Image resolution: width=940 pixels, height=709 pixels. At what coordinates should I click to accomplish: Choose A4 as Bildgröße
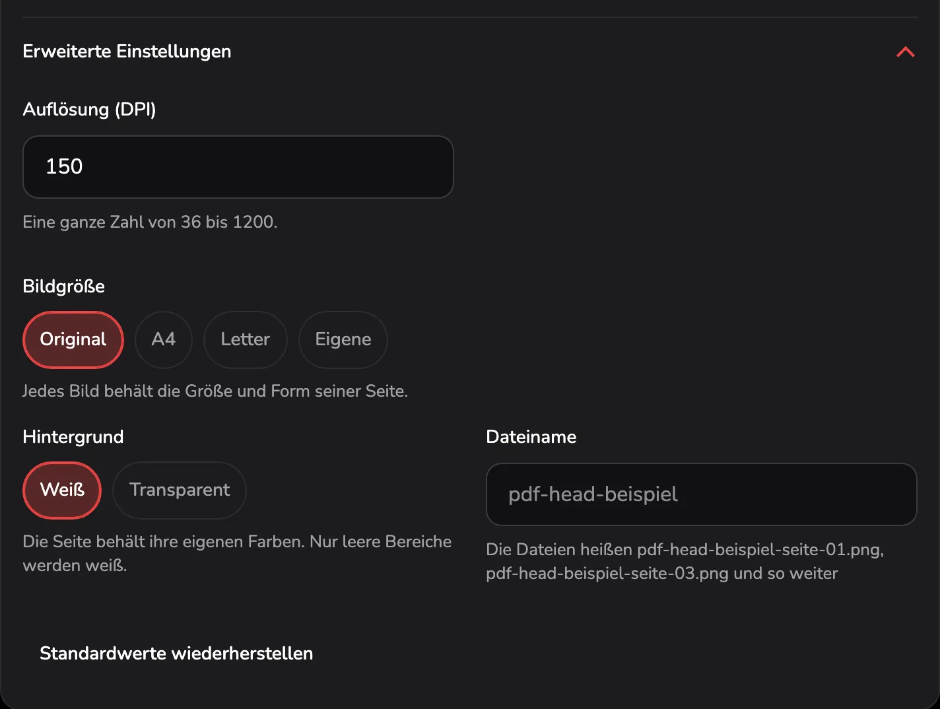(x=164, y=339)
